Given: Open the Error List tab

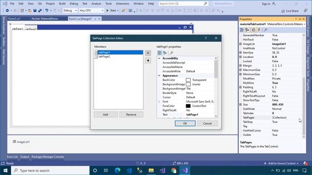Looking at the screenshot, I should click(x=12, y=157).
